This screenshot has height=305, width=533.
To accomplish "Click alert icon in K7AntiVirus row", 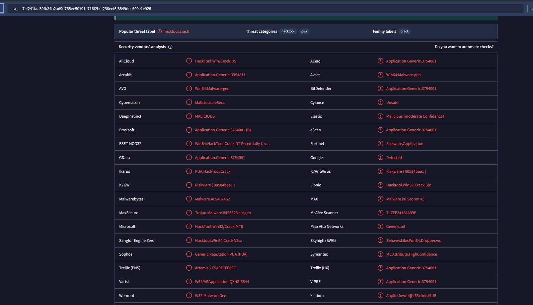I will point(380,171).
